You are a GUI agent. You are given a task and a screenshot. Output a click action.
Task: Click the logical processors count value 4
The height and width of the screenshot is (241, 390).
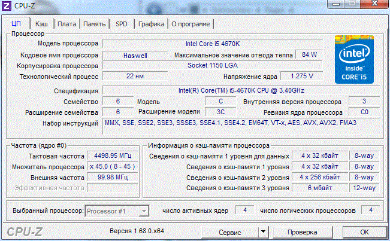(x=371, y=211)
